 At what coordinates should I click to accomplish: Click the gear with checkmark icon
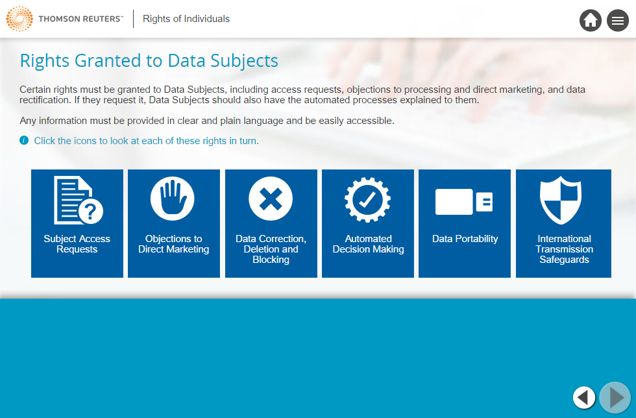pyautogui.click(x=367, y=199)
